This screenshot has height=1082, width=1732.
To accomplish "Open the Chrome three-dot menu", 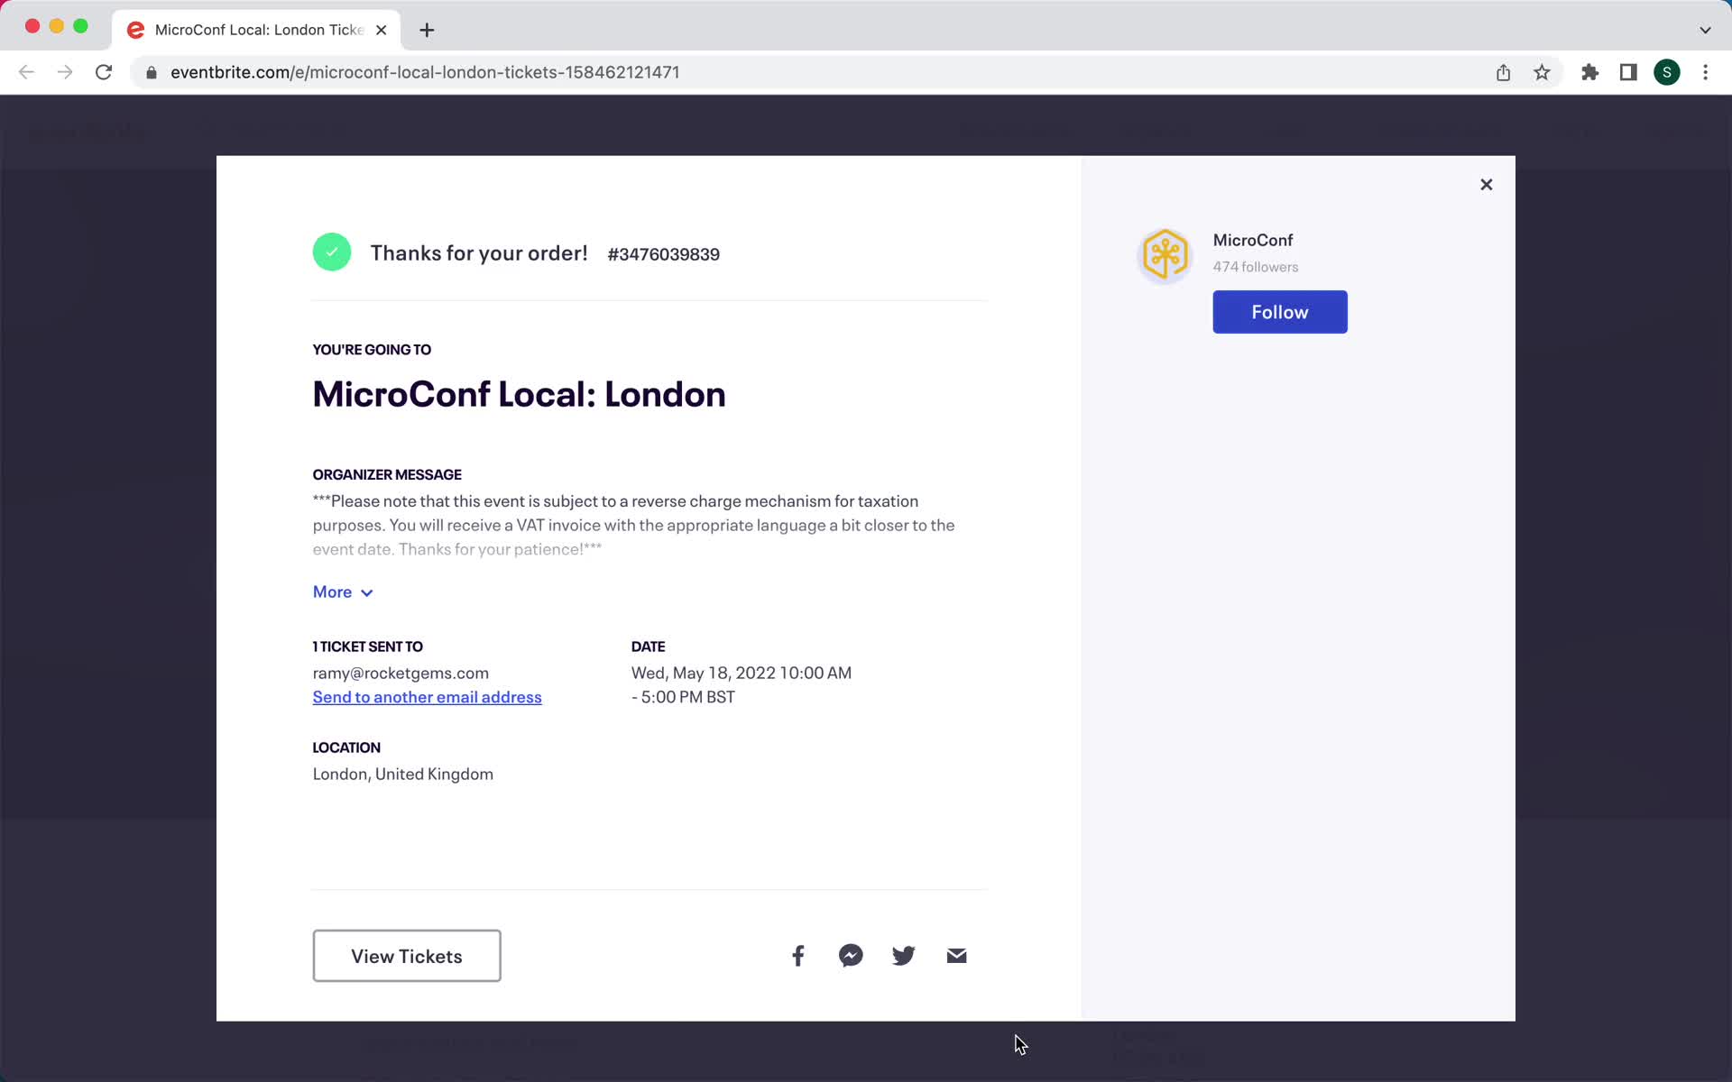I will click(x=1705, y=72).
